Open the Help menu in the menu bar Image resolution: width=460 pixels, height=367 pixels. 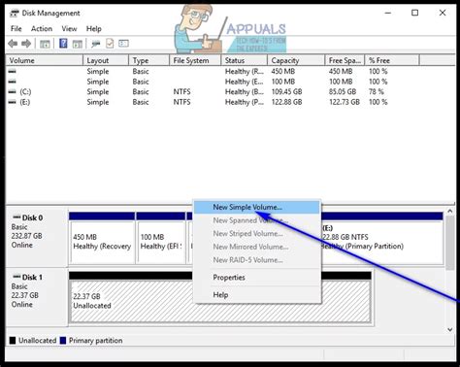pyautogui.click(x=94, y=29)
